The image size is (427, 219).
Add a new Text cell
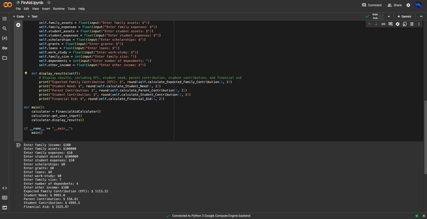coord(33,17)
